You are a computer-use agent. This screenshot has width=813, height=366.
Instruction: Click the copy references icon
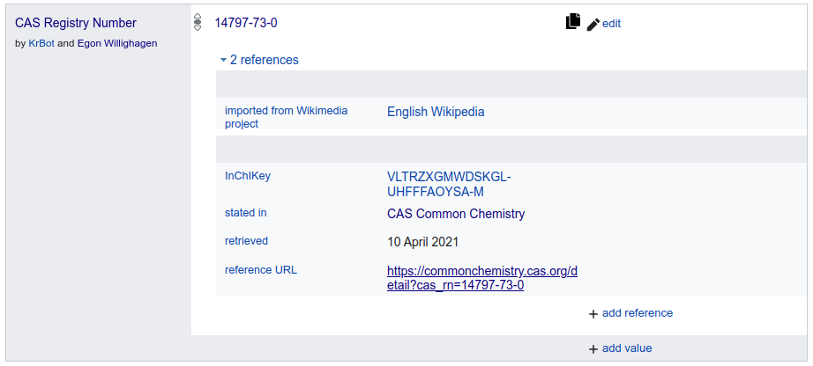pyautogui.click(x=573, y=22)
